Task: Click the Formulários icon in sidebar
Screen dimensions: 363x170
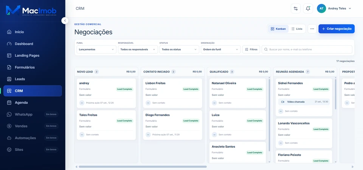Action: tap(9, 67)
